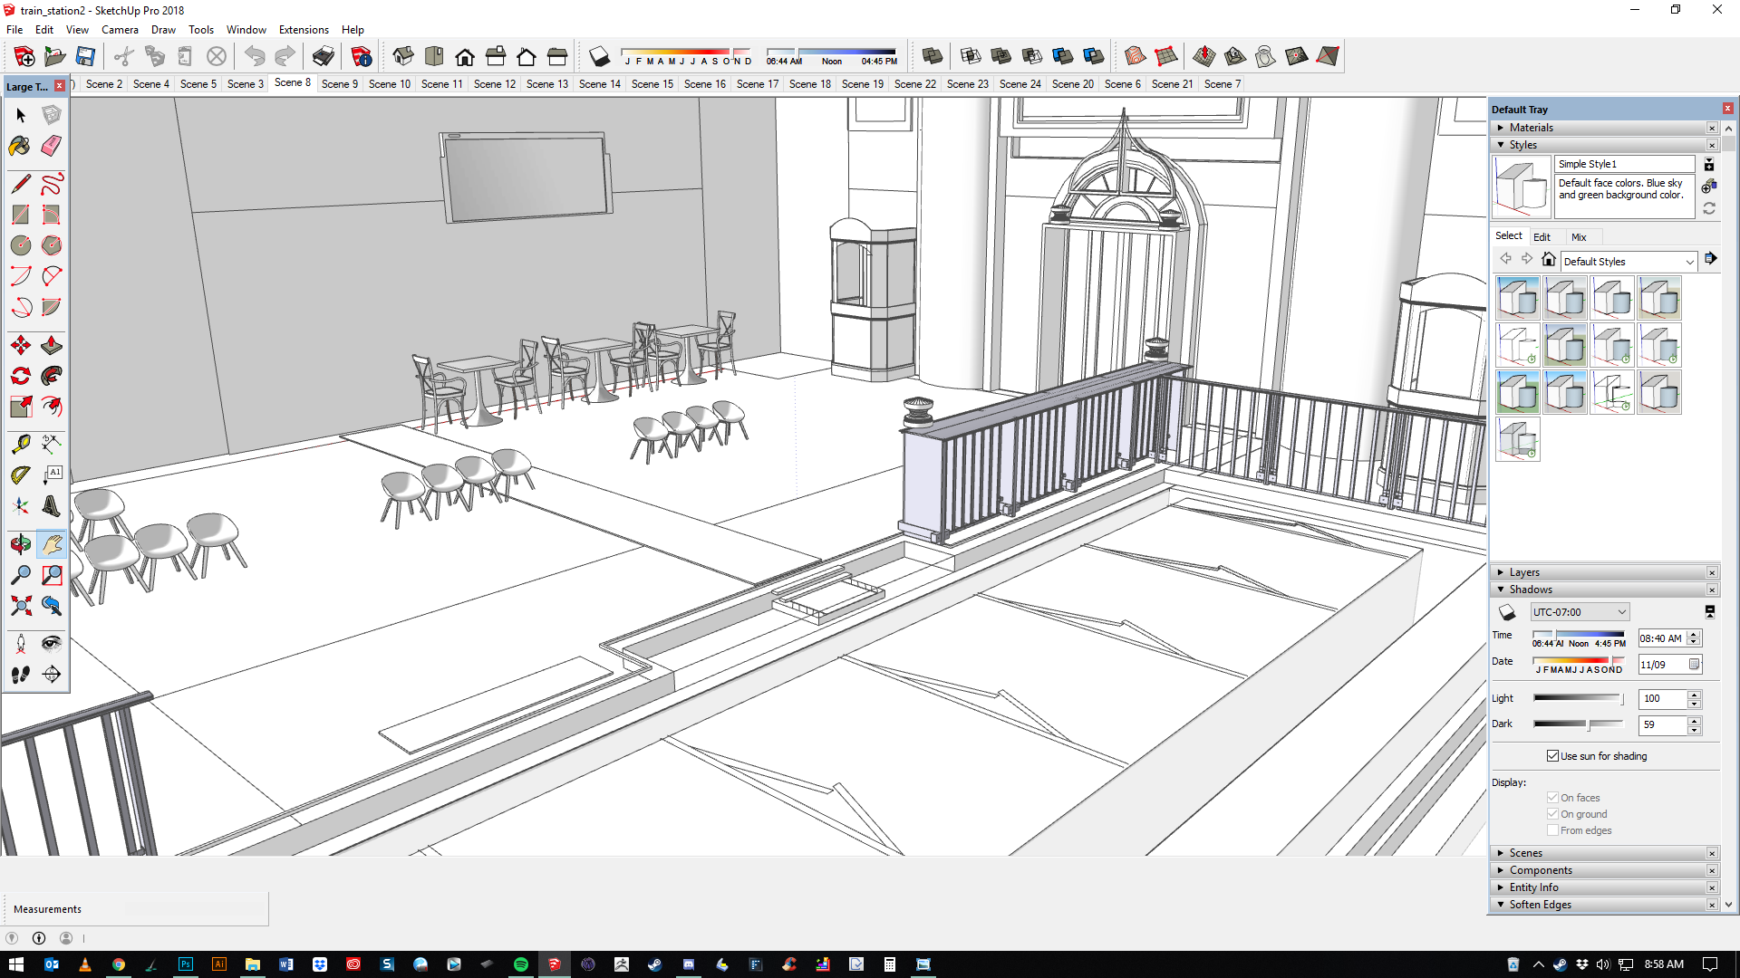
Task: Choose the Paint Bucket tool
Action: coord(21,146)
